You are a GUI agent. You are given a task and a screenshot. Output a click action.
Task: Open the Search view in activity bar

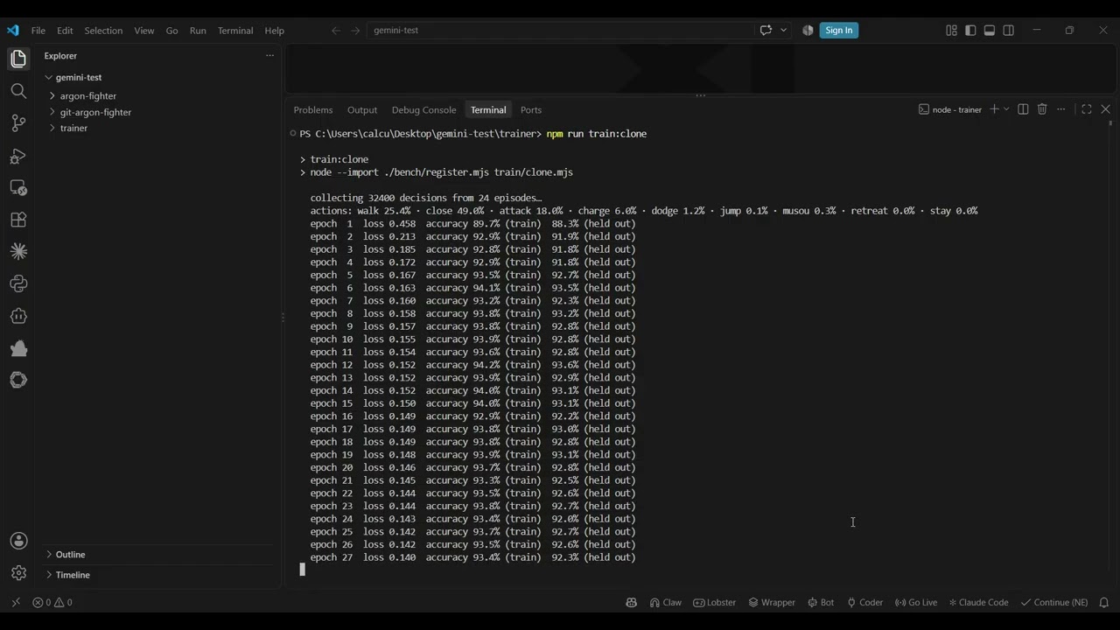click(x=18, y=91)
